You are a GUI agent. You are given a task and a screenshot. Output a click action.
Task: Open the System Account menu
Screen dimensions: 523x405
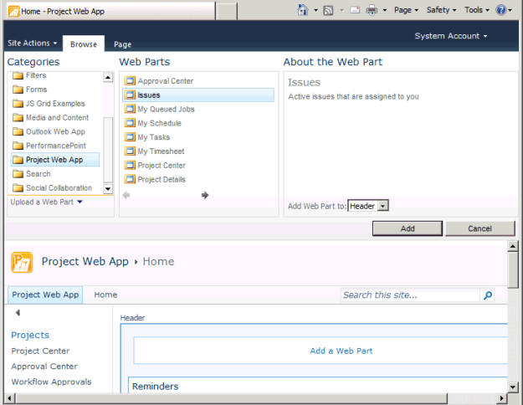point(451,36)
